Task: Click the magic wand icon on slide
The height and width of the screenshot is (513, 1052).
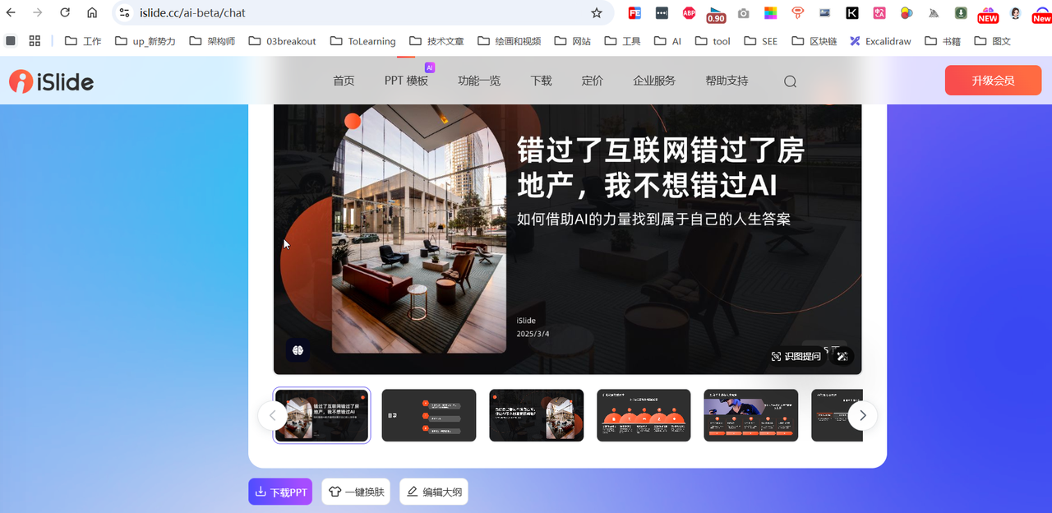Action: click(x=842, y=356)
